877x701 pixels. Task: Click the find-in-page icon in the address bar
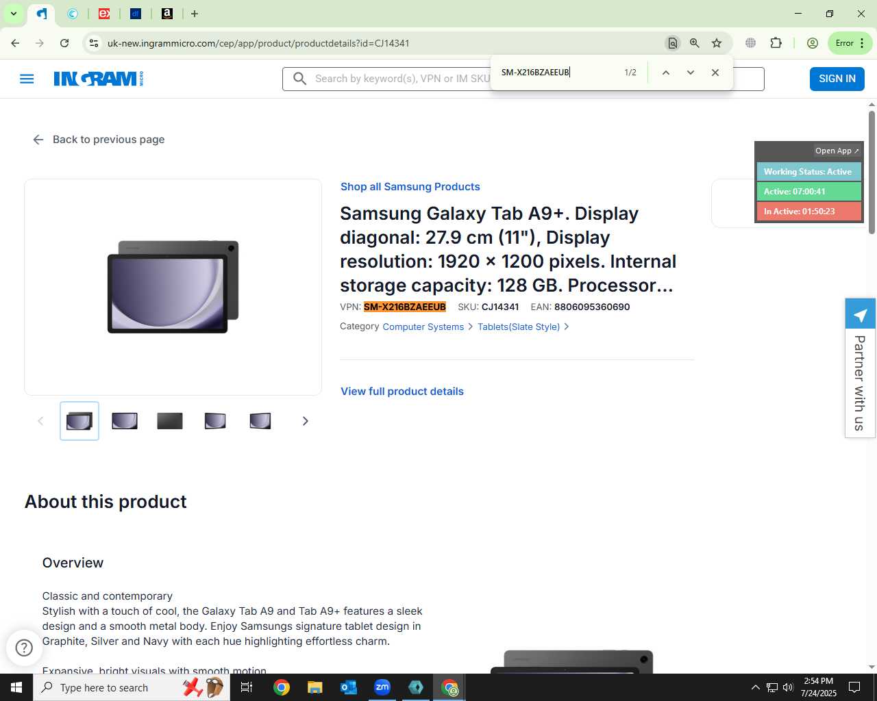click(673, 43)
